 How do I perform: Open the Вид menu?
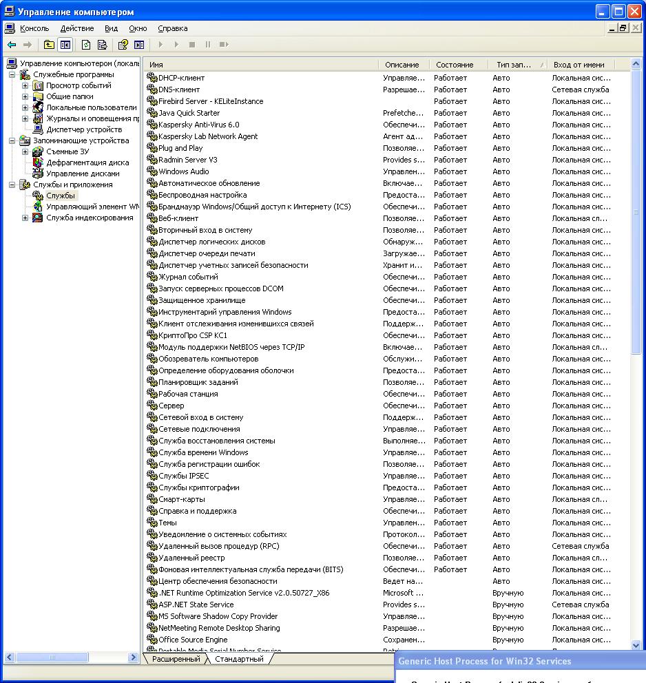tap(111, 28)
